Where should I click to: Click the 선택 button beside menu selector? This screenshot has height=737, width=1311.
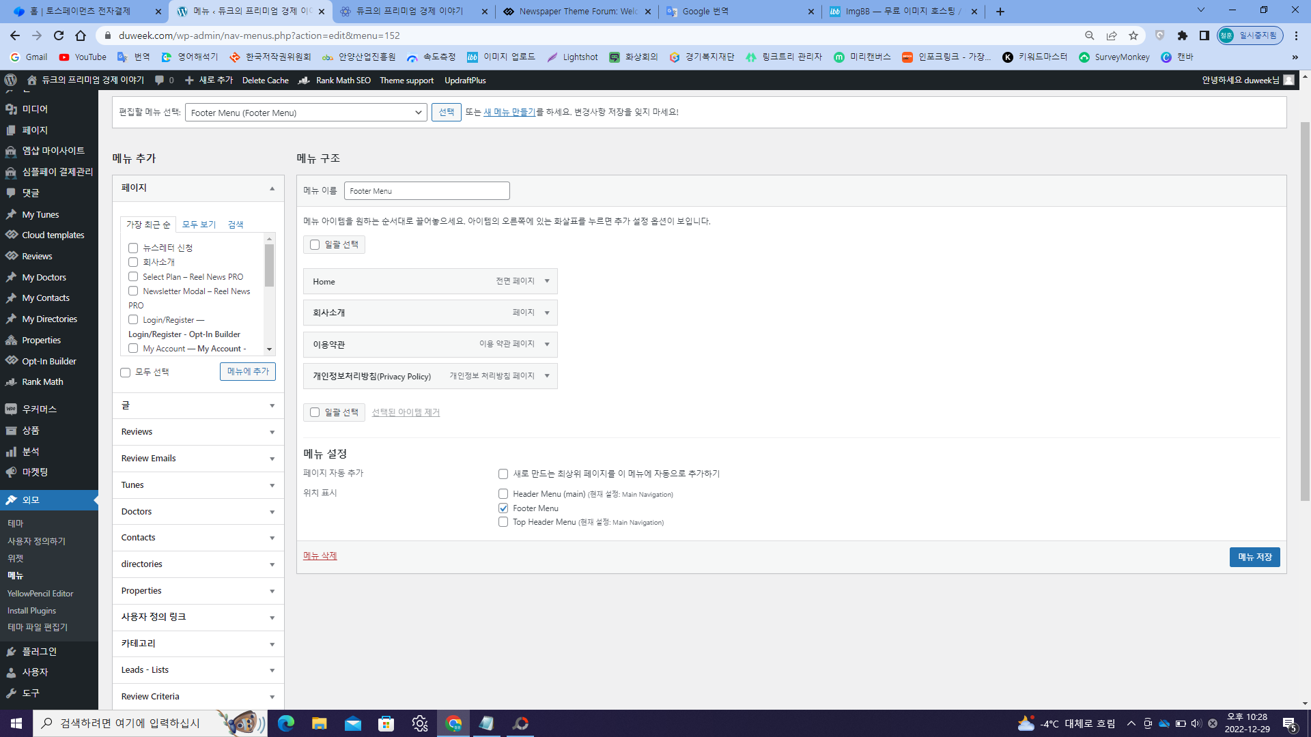(447, 112)
